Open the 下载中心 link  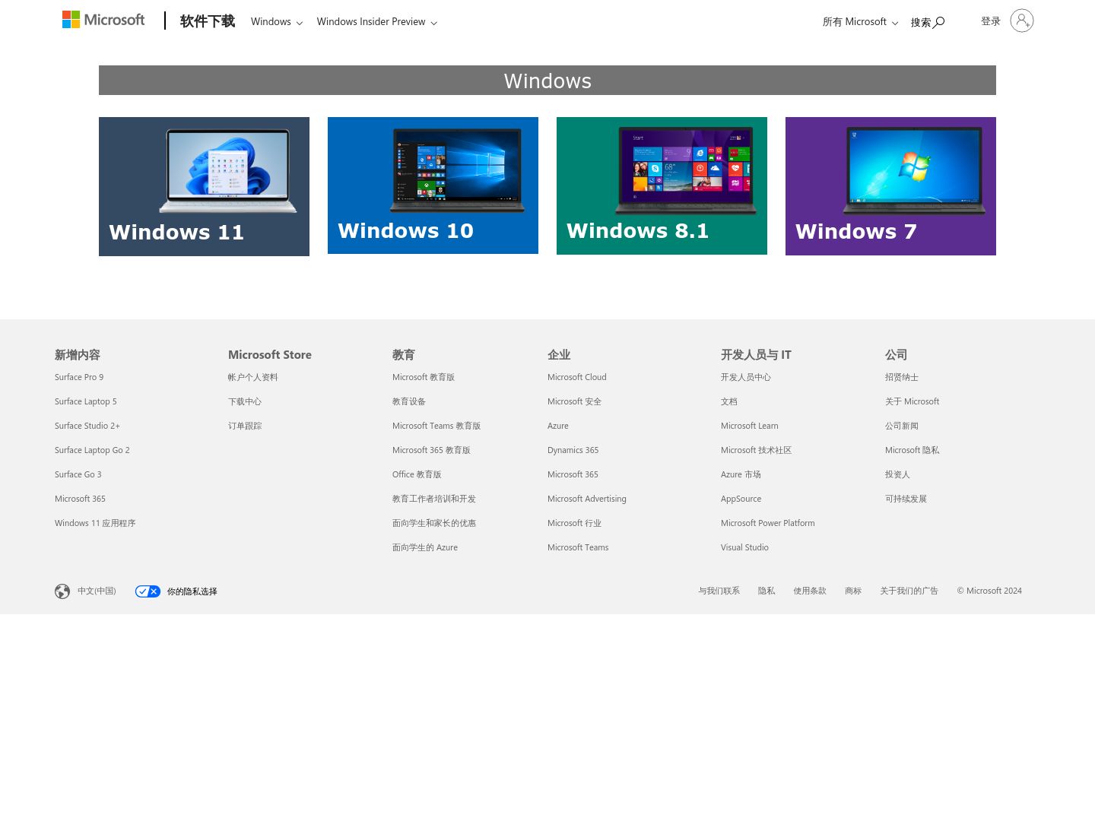click(245, 401)
